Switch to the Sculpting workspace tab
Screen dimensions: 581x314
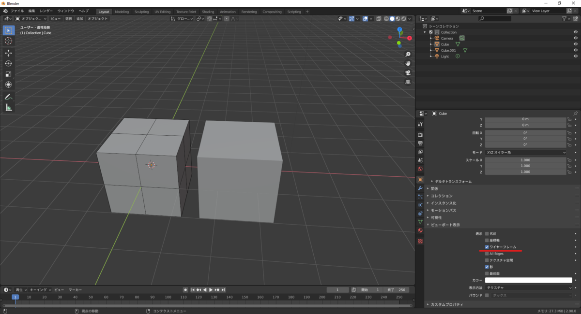point(142,12)
